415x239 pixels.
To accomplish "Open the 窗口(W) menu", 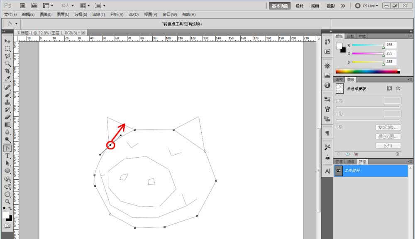I will click(170, 15).
